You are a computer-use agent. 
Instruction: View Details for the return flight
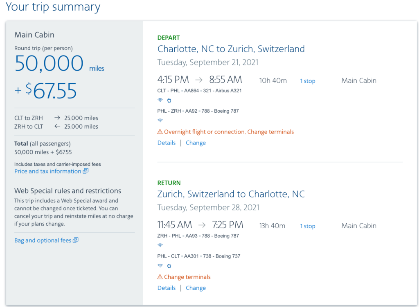tap(167, 288)
